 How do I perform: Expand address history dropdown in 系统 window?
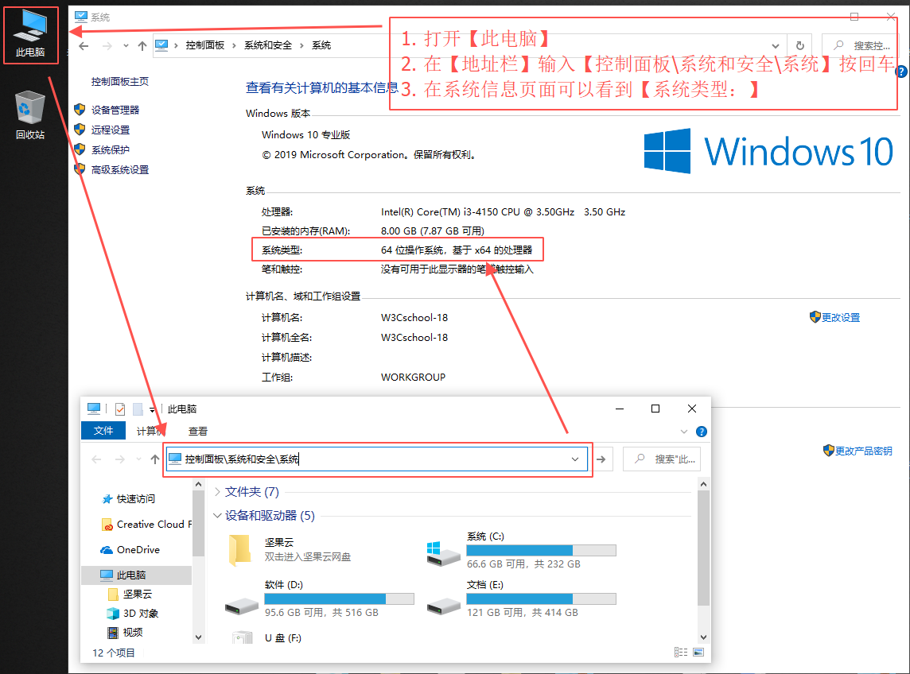point(776,46)
